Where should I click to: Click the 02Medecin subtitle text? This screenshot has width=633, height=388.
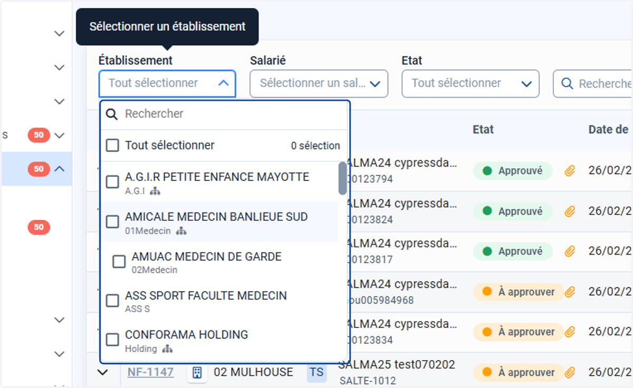tap(155, 270)
